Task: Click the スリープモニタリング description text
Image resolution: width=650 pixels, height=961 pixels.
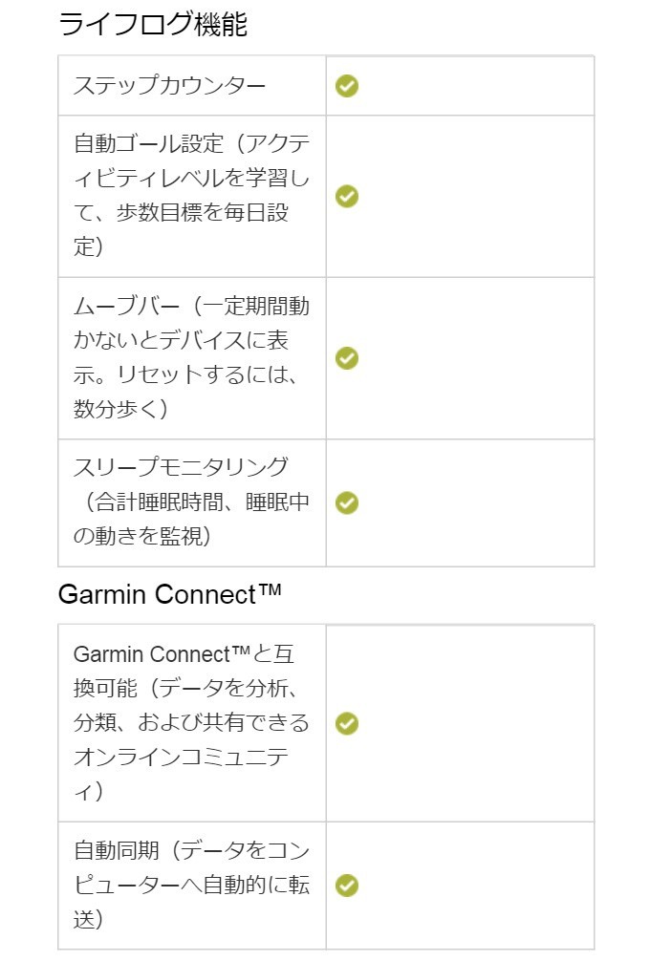Action: click(x=192, y=502)
